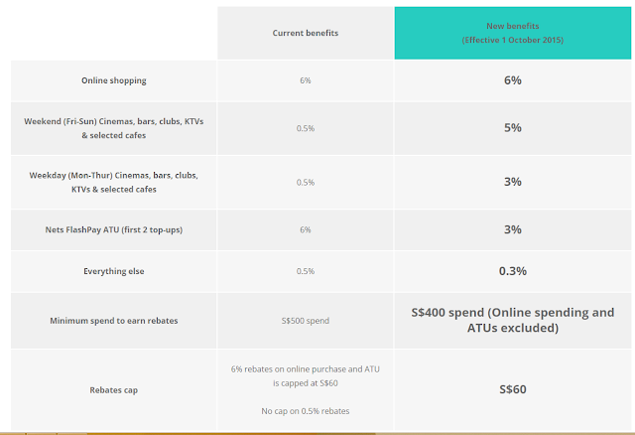The width and height of the screenshot is (635, 435).
Task: Click the bold S$60 rebates cap value
Action: (x=513, y=388)
